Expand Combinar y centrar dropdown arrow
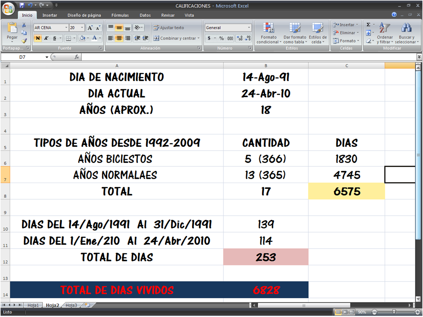 coord(198,38)
